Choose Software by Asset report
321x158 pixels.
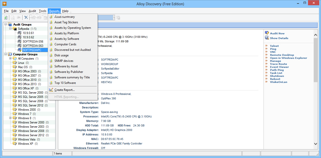click(x=72, y=66)
